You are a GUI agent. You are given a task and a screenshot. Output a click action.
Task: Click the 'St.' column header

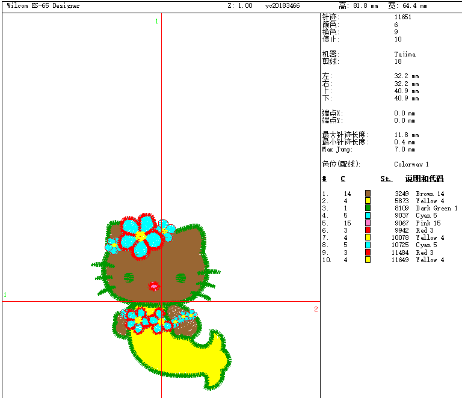point(386,179)
